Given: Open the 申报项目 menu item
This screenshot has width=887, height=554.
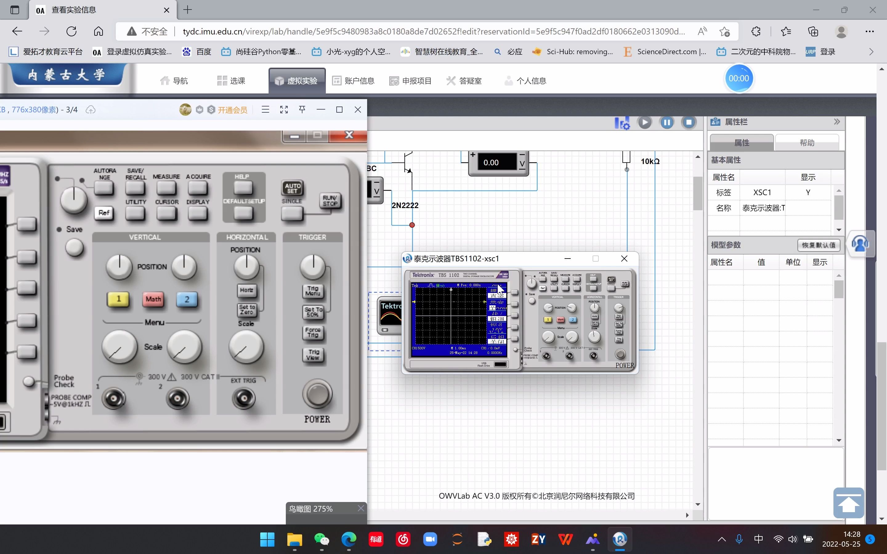Looking at the screenshot, I should (x=411, y=81).
